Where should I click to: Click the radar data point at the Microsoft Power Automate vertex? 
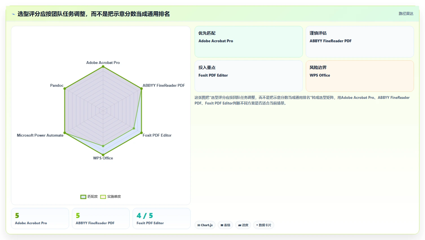click(65, 133)
